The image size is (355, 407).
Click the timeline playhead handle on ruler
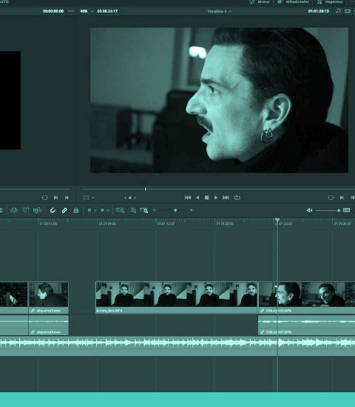point(277,220)
